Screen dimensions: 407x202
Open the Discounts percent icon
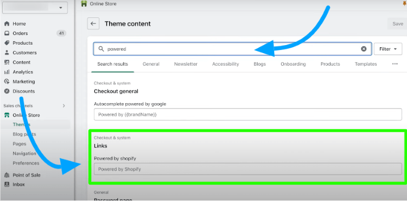[7, 91]
